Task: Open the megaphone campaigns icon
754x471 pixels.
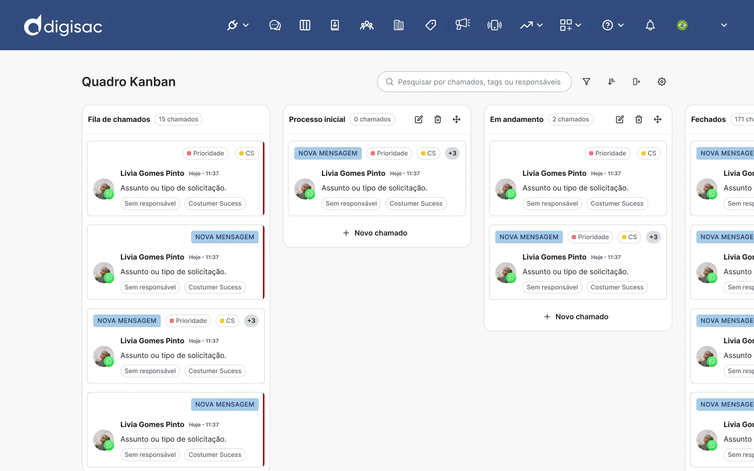Action: (463, 25)
